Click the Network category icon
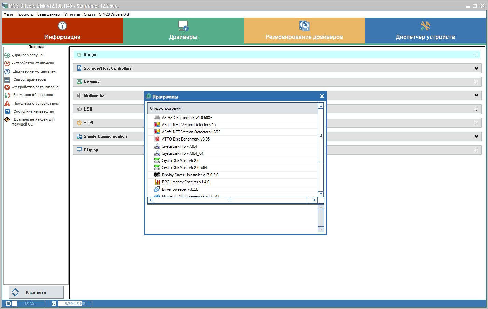This screenshot has height=309, width=488. pyautogui.click(x=79, y=82)
